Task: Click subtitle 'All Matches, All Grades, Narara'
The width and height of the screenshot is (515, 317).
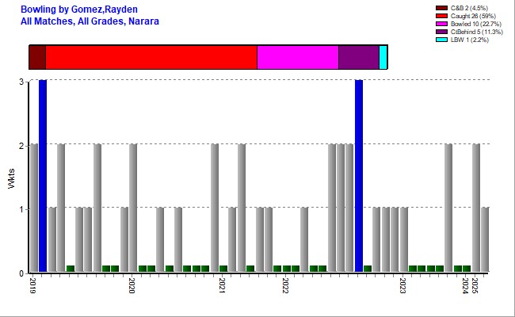Action: pyautogui.click(x=90, y=21)
